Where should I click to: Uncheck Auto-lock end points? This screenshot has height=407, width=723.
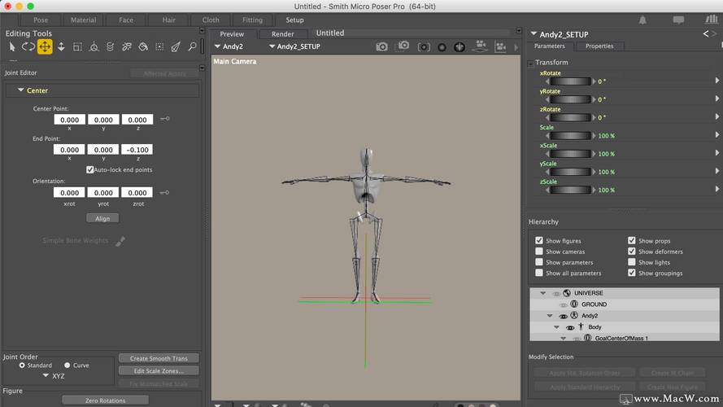(90, 169)
